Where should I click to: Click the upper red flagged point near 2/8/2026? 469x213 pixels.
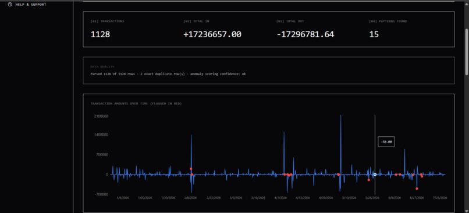click(191, 169)
